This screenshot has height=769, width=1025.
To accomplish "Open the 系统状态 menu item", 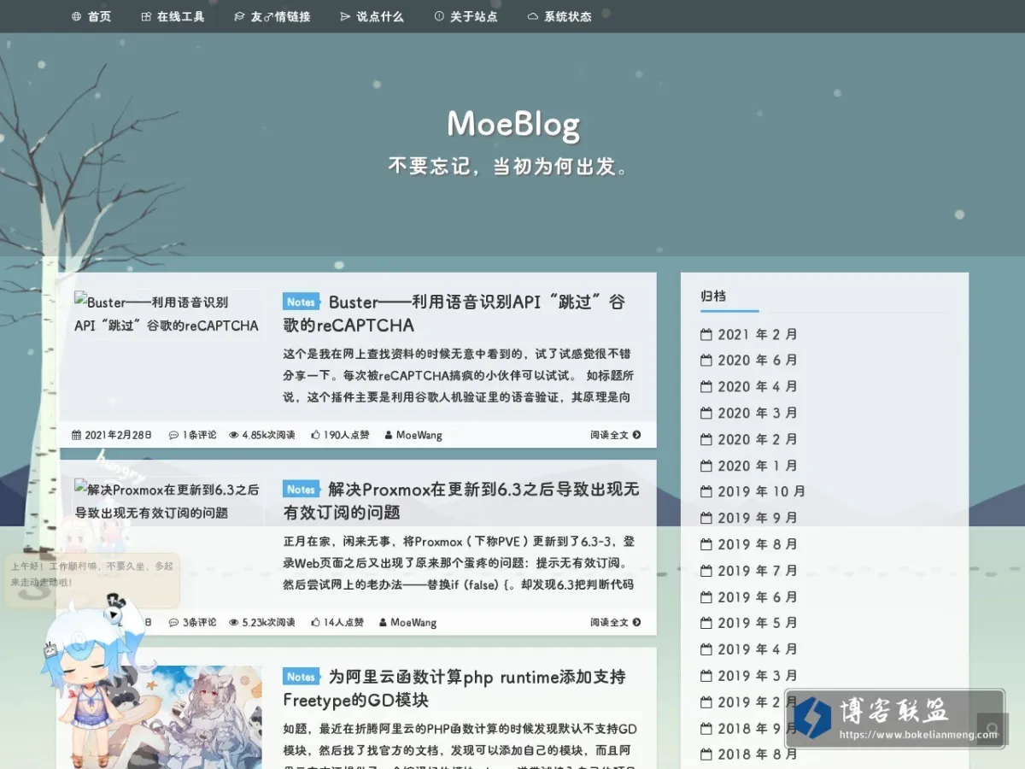I will pyautogui.click(x=559, y=16).
